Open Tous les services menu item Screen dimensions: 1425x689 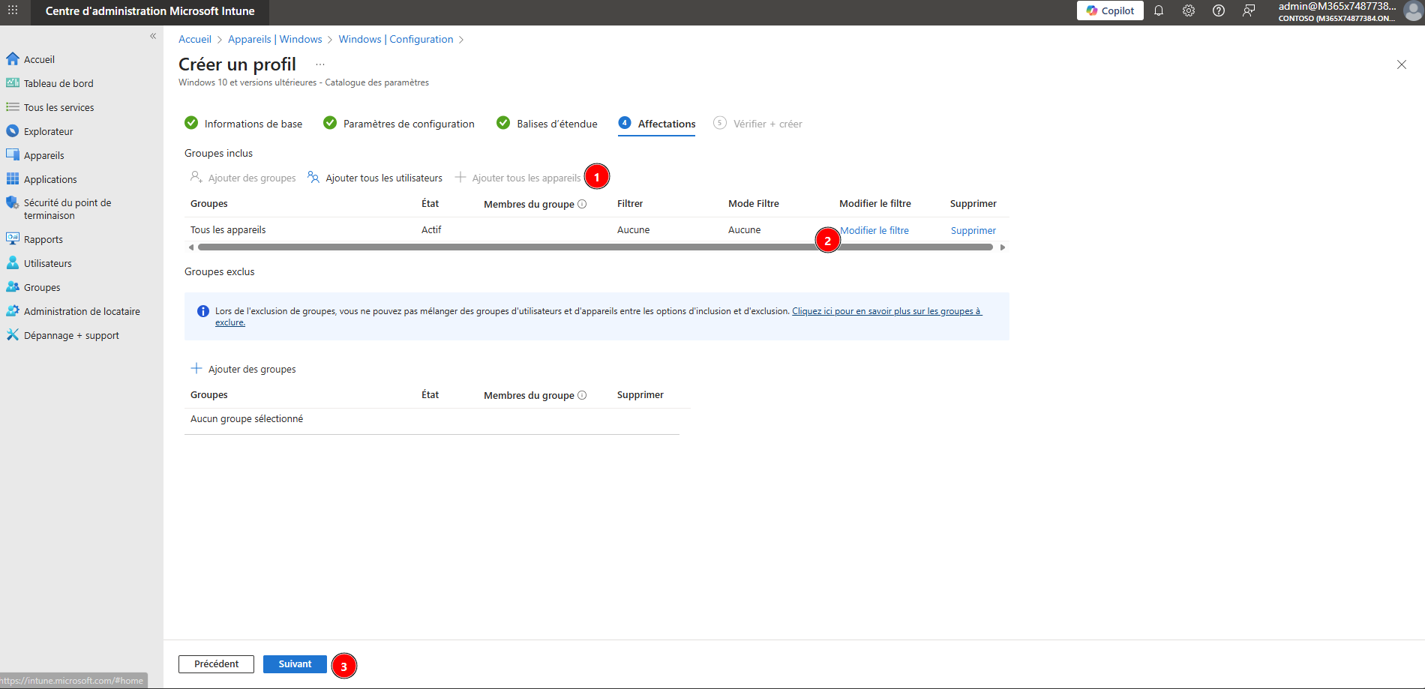(x=58, y=107)
